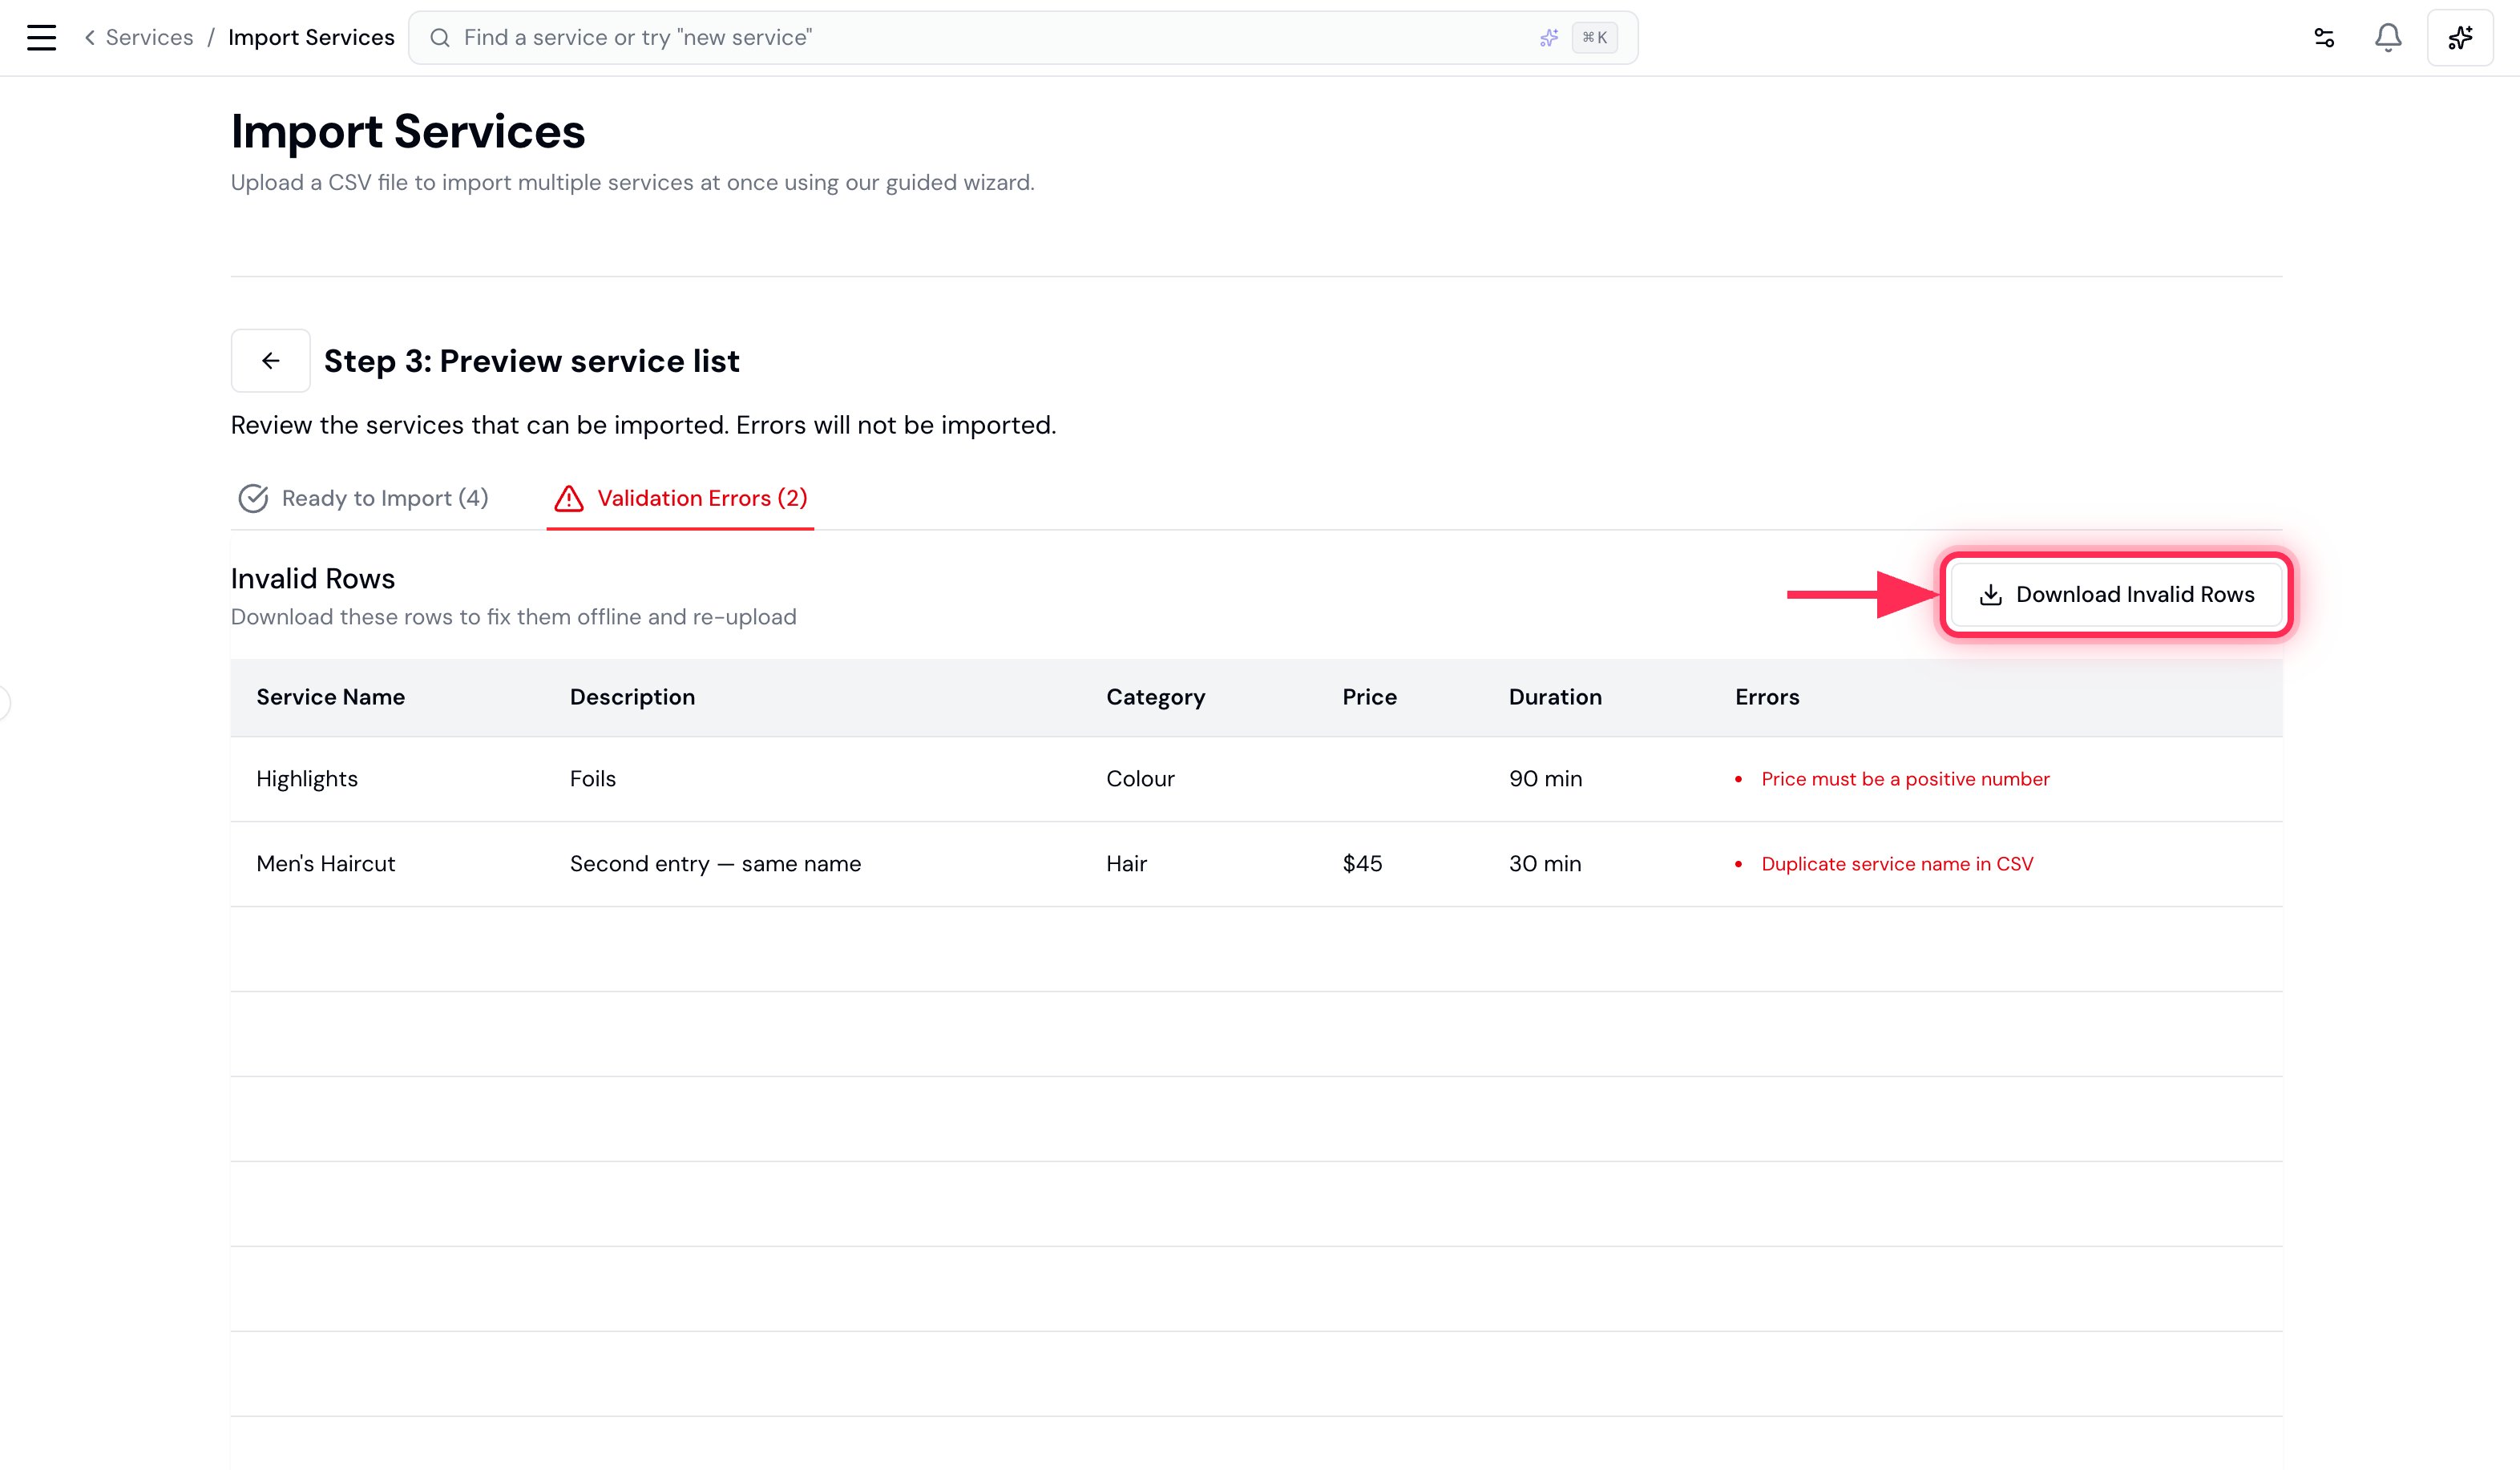The width and height of the screenshot is (2520, 1470).
Task: Click the Invalid Rows heading
Action: (312, 578)
